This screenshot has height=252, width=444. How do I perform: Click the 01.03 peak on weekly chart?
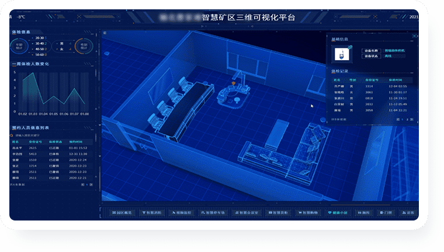[33, 73]
